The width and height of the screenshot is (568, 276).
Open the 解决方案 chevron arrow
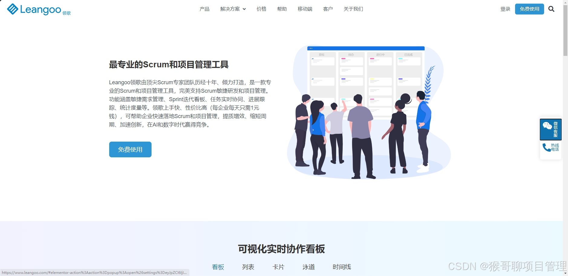(244, 9)
